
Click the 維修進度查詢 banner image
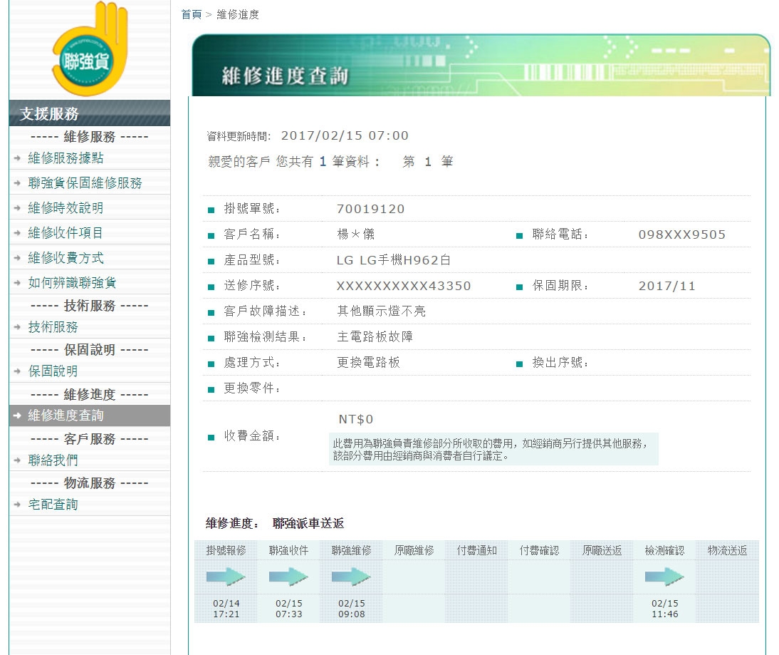point(481,65)
